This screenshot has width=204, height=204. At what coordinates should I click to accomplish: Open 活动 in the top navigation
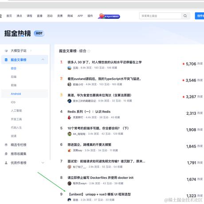pyautogui.click(x=50, y=16)
